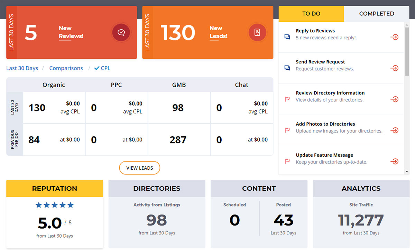Toggle the CPL checkmark option
The image size is (415, 250).
pyautogui.click(x=102, y=68)
